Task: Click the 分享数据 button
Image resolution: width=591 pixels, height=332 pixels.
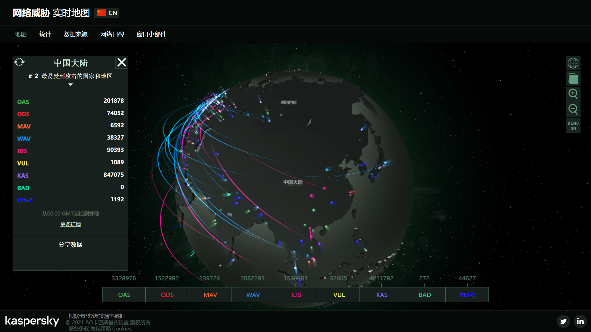Action: pos(70,244)
